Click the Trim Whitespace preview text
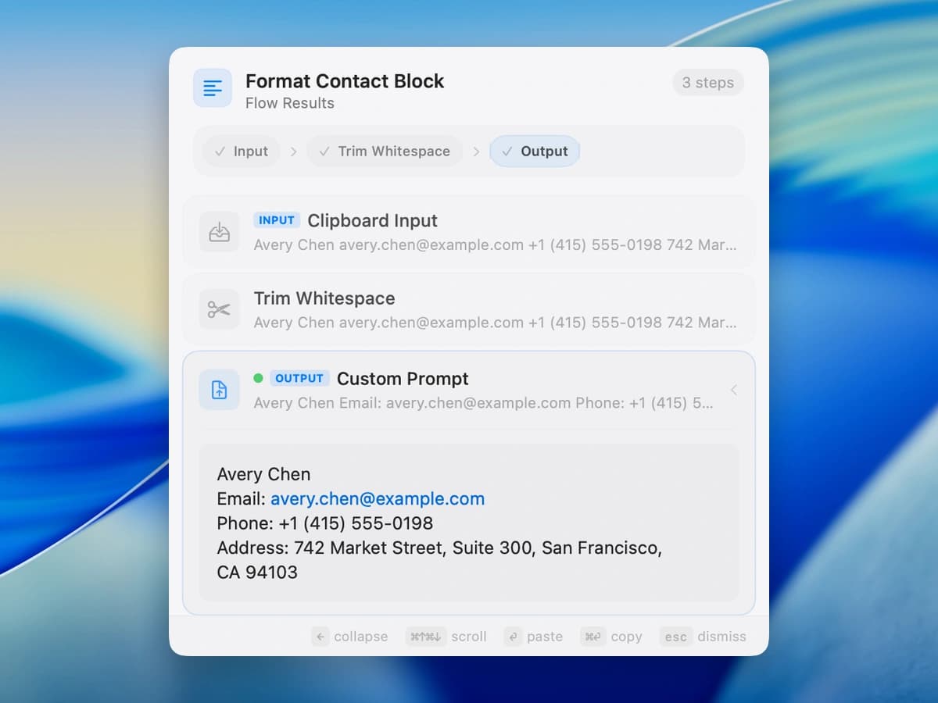The image size is (938, 703). pos(495,323)
